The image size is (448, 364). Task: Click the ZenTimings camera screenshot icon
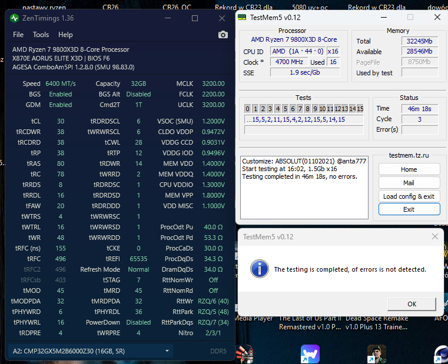tap(223, 35)
